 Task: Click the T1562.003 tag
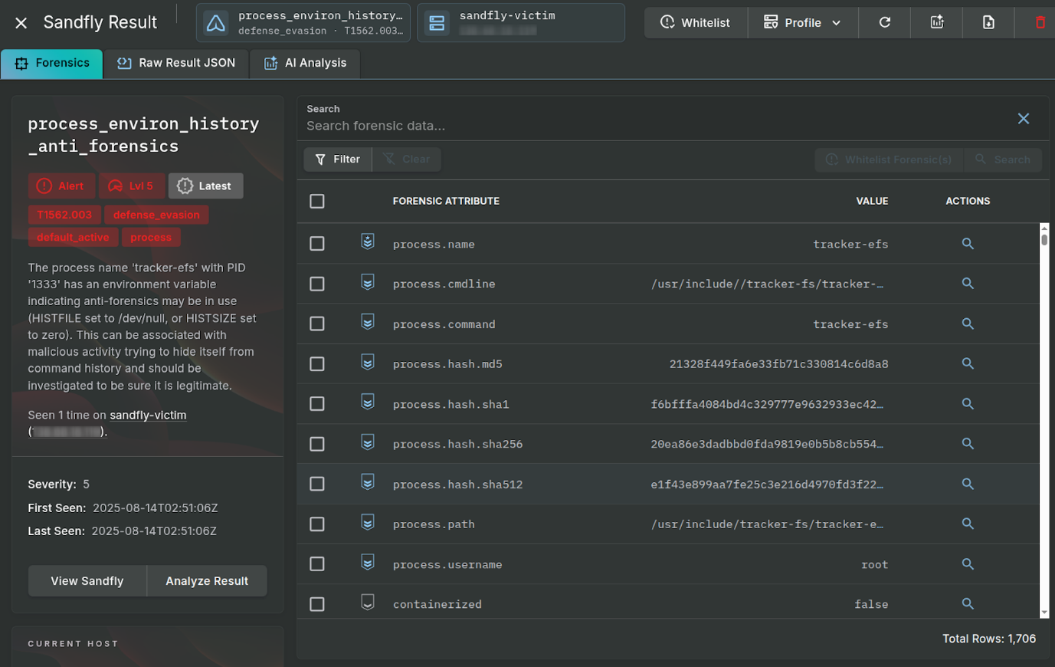point(64,215)
